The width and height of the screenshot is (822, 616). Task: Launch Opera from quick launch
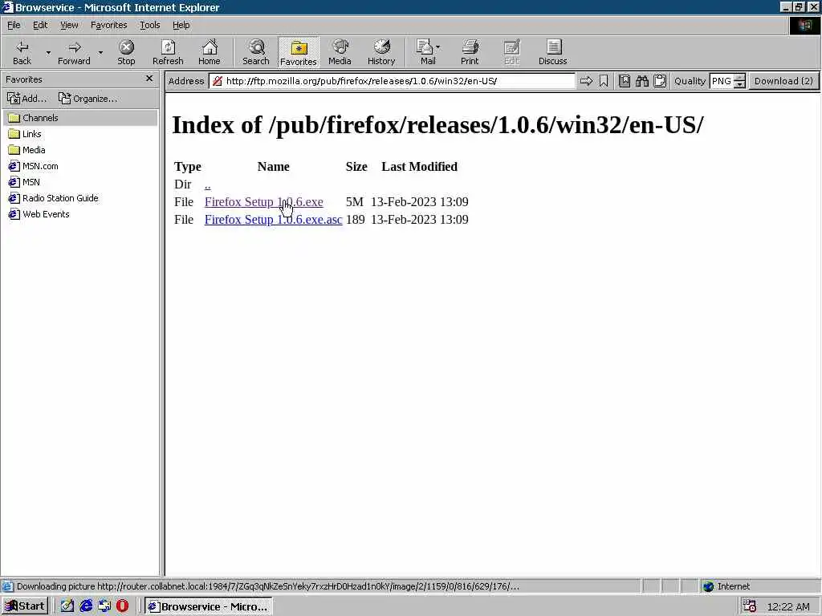[122, 606]
